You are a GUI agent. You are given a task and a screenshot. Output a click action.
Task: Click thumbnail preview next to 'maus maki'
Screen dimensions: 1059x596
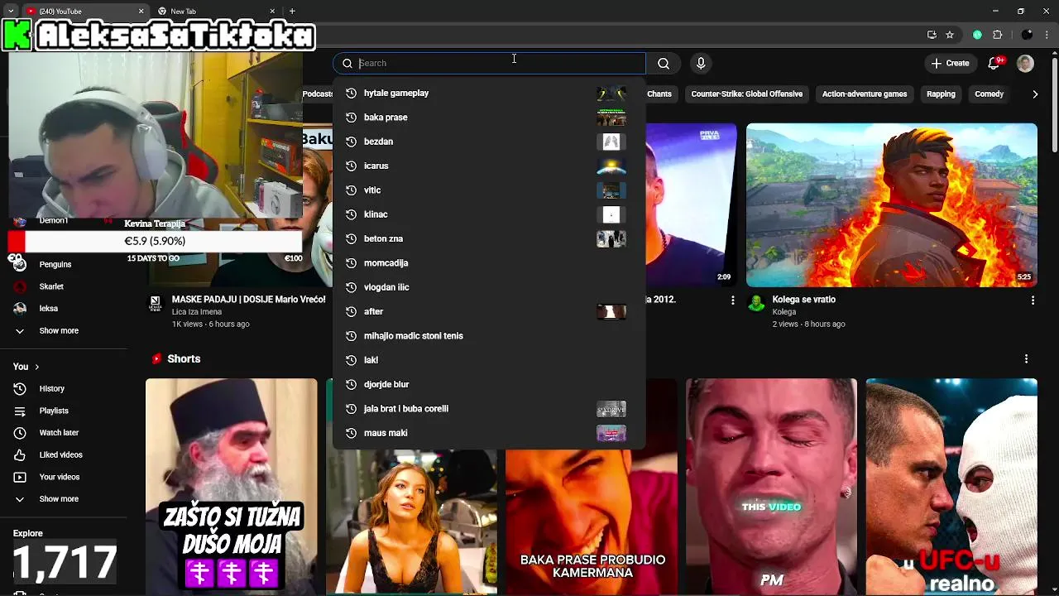(611, 433)
